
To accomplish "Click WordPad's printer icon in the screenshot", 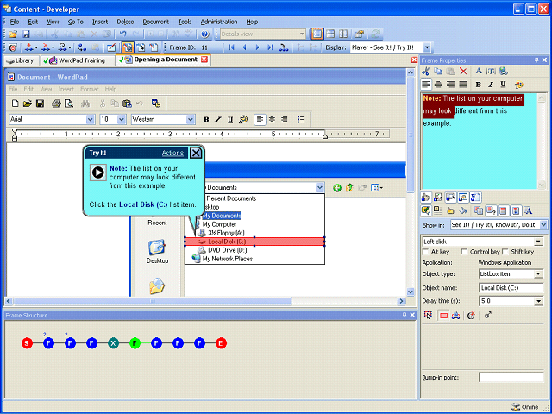I will tap(56, 103).
